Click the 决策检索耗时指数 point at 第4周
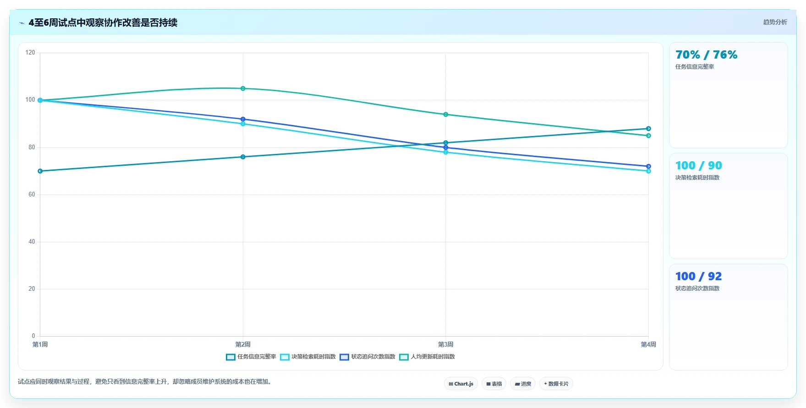The width and height of the screenshot is (806, 408). pos(648,171)
